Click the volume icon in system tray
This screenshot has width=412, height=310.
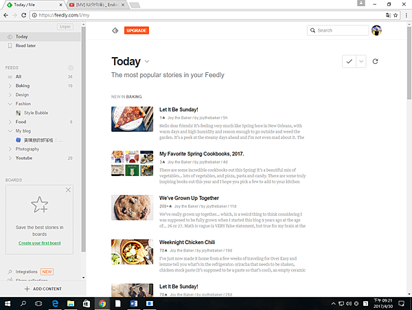(349, 304)
